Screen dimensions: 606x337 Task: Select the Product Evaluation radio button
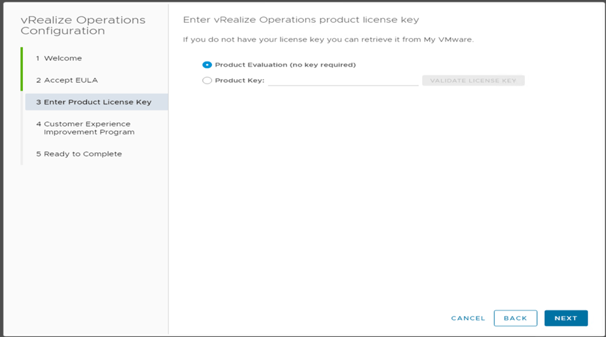click(207, 65)
